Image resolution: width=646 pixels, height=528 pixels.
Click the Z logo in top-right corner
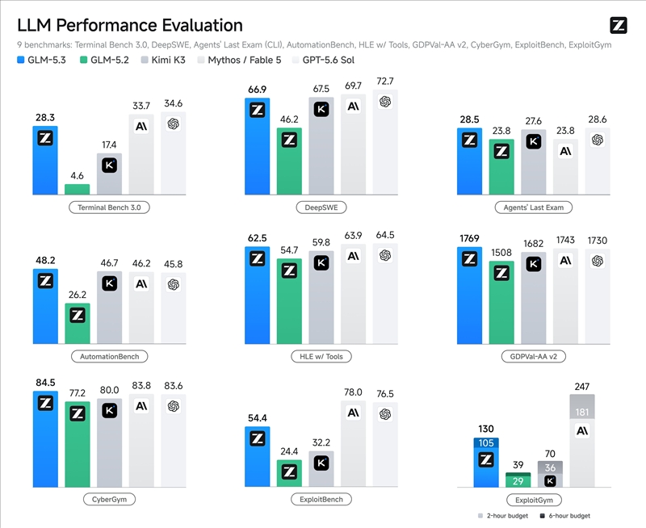pyautogui.click(x=619, y=25)
